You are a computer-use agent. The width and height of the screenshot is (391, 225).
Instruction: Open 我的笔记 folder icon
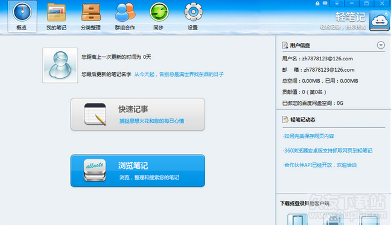point(56,13)
